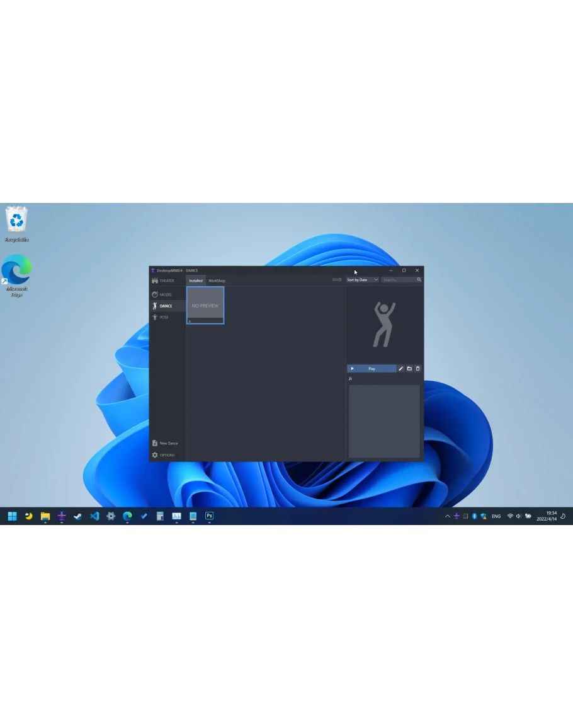
Task: Delete the dance with the trash icon
Action: (417, 369)
